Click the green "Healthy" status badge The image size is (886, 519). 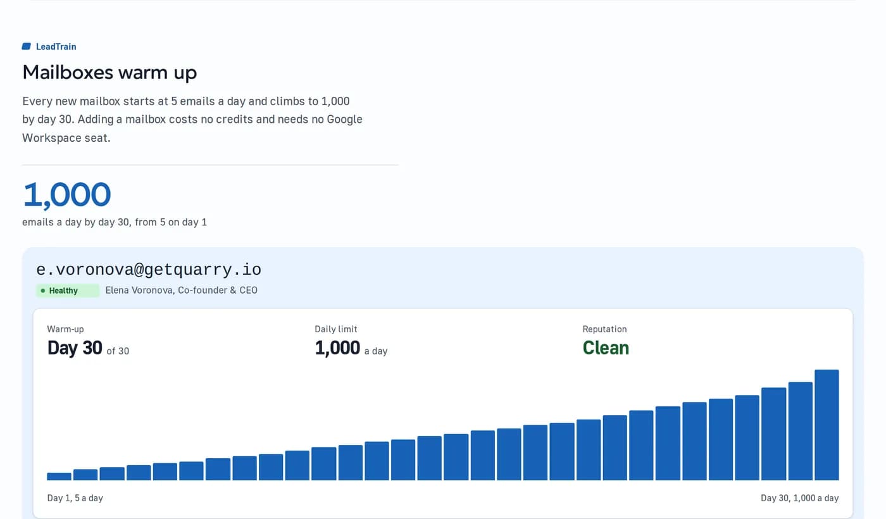click(x=68, y=291)
